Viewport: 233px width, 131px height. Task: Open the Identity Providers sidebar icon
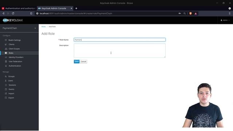pos(6,57)
